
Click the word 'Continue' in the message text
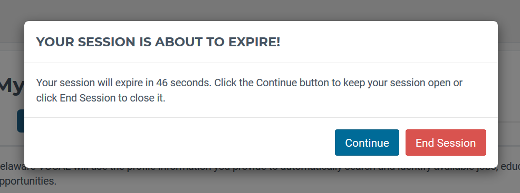pos(276,82)
